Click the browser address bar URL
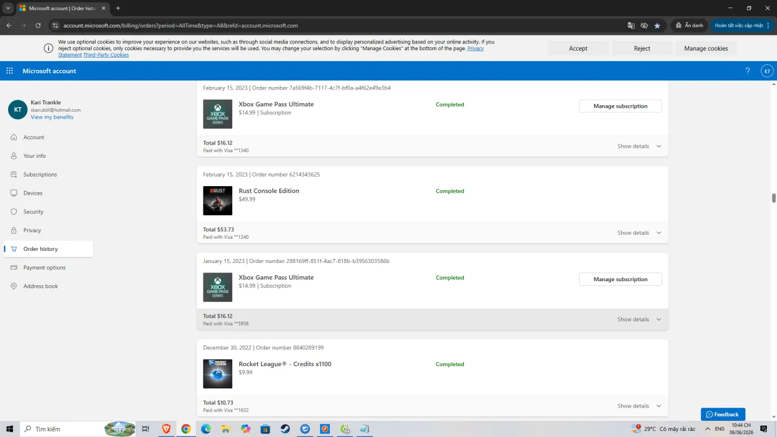777x437 pixels. coord(181,25)
